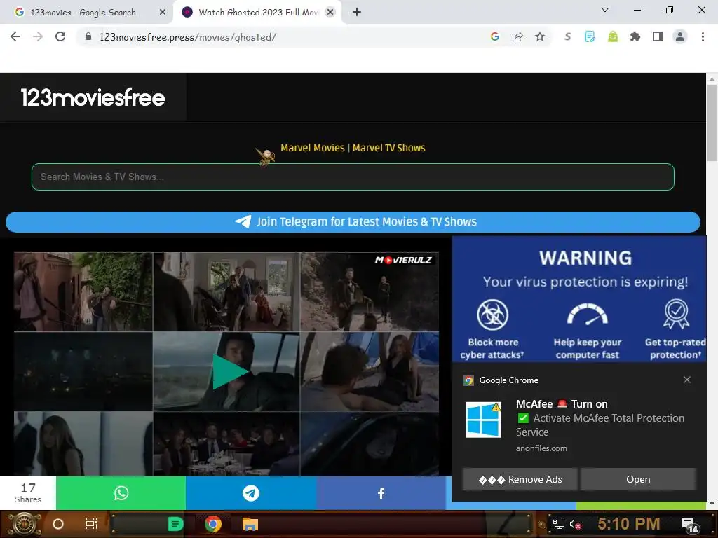Click Help keep your computer fast gauge
Viewport: 718px width, 538px height.
click(x=587, y=314)
